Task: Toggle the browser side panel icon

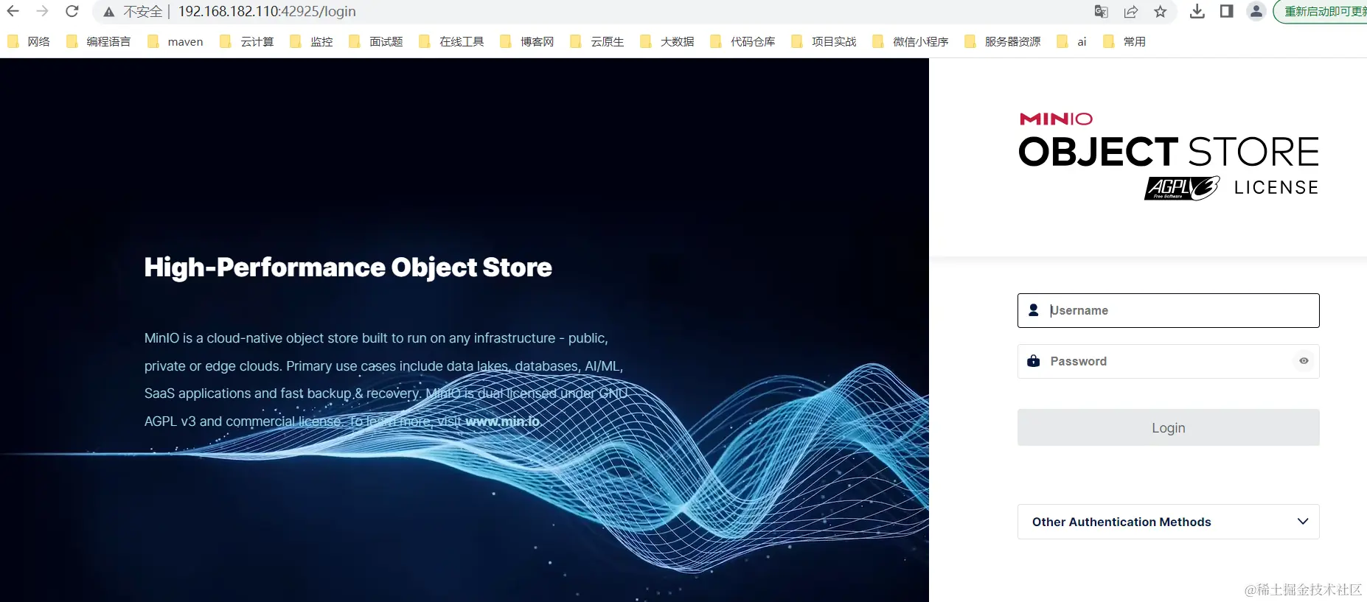Action: click(x=1226, y=11)
